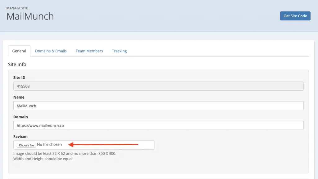Open the Domains & Emails tab
This screenshot has height=179, width=318.
pos(51,51)
